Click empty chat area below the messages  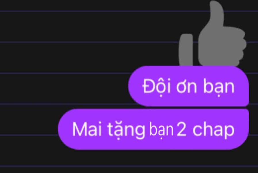[129, 162]
